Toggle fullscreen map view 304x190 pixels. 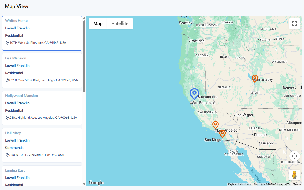click(295, 24)
